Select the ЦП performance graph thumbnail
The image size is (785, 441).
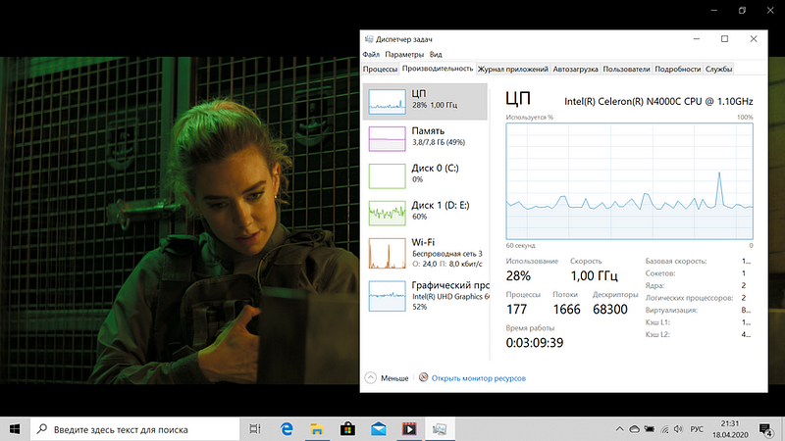pyautogui.click(x=387, y=102)
